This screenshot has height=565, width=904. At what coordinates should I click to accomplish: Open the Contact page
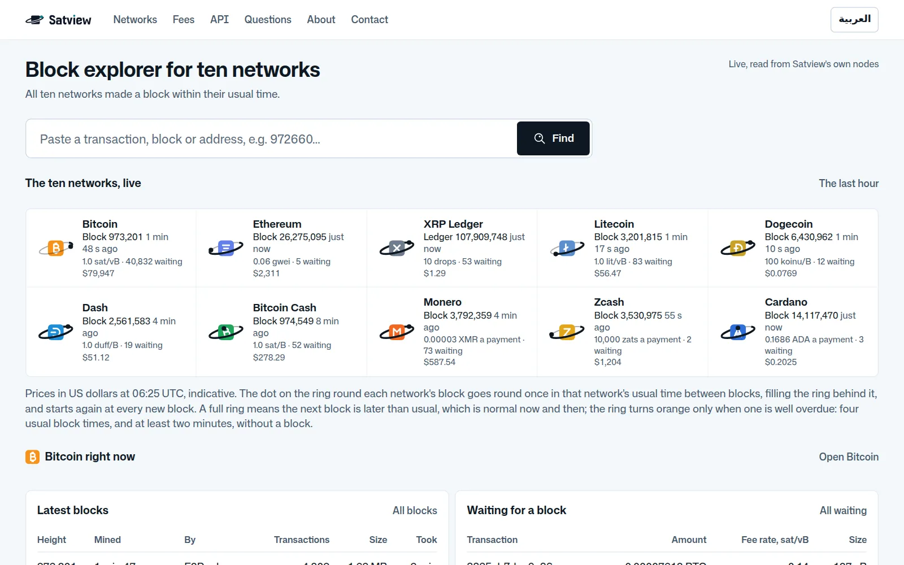pos(370,20)
